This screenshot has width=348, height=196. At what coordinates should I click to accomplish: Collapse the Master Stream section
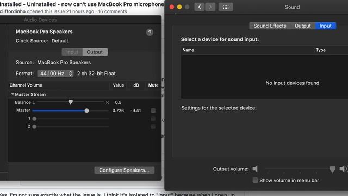pyautogui.click(x=13, y=94)
